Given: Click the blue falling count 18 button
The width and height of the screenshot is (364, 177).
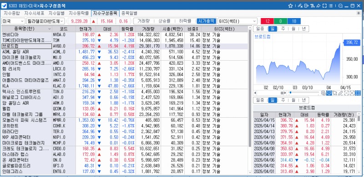Looking at the screenshot, I should 294,21.
